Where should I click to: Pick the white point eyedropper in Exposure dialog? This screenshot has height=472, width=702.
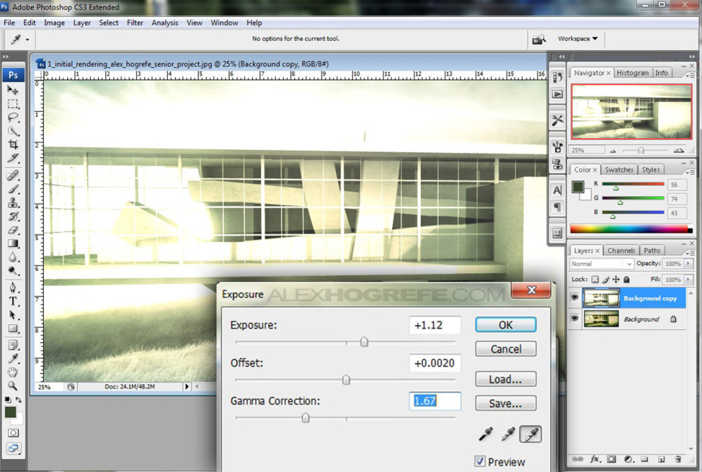pos(530,434)
